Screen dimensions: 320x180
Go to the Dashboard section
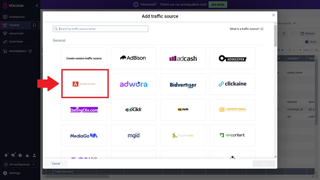[x=17, y=17]
